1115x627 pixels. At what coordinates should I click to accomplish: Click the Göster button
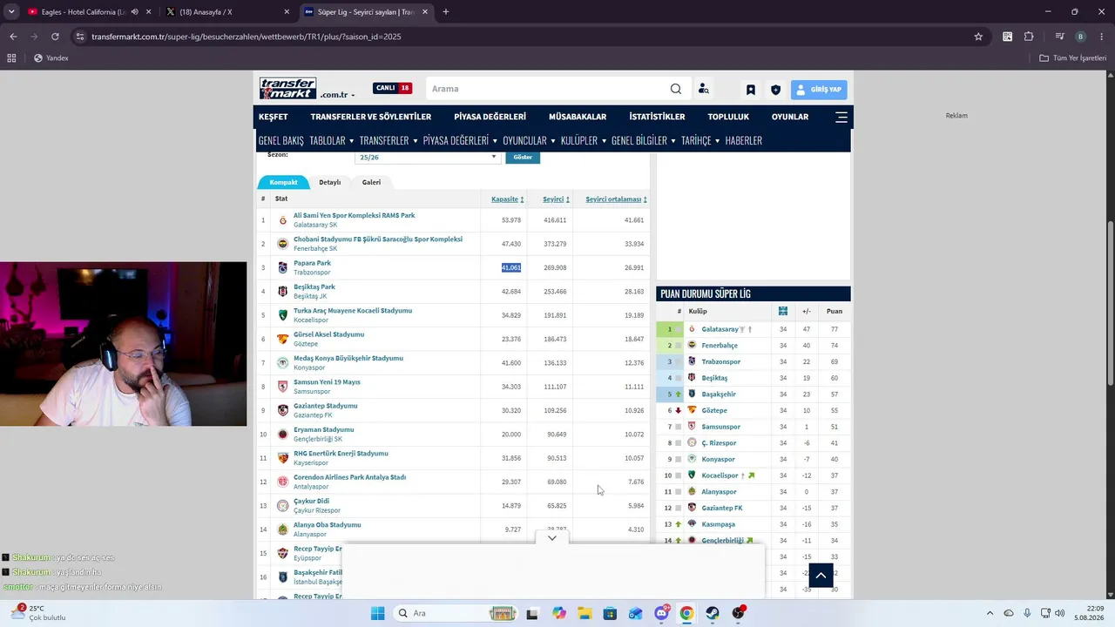(x=523, y=158)
